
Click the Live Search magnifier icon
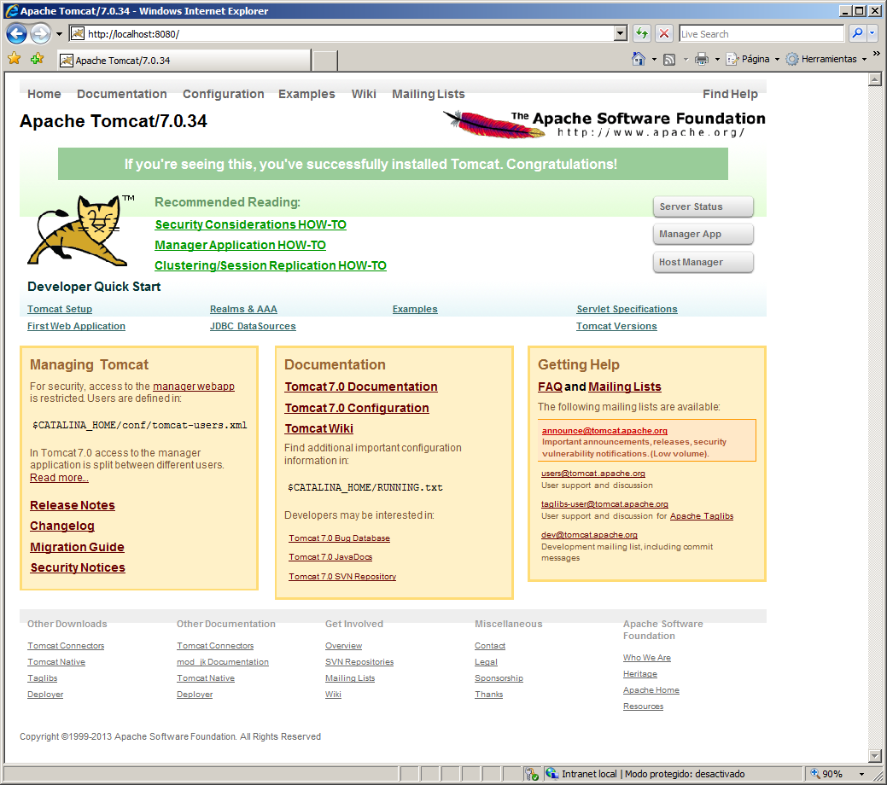tap(856, 34)
